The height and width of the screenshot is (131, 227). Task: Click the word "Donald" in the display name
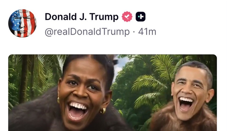click(x=61, y=16)
